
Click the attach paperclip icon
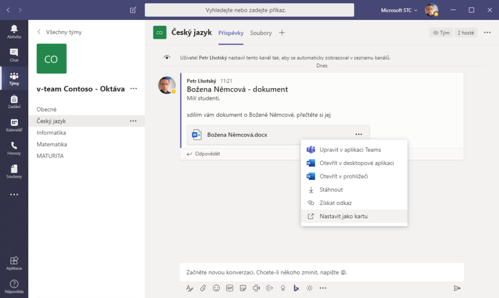point(203,288)
